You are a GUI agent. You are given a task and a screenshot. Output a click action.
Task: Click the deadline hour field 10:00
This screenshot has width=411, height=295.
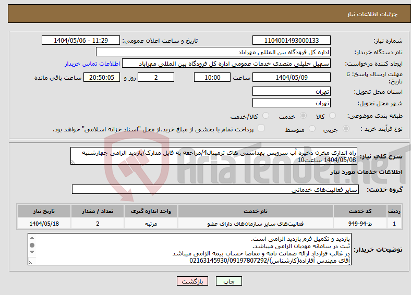coord(212,77)
